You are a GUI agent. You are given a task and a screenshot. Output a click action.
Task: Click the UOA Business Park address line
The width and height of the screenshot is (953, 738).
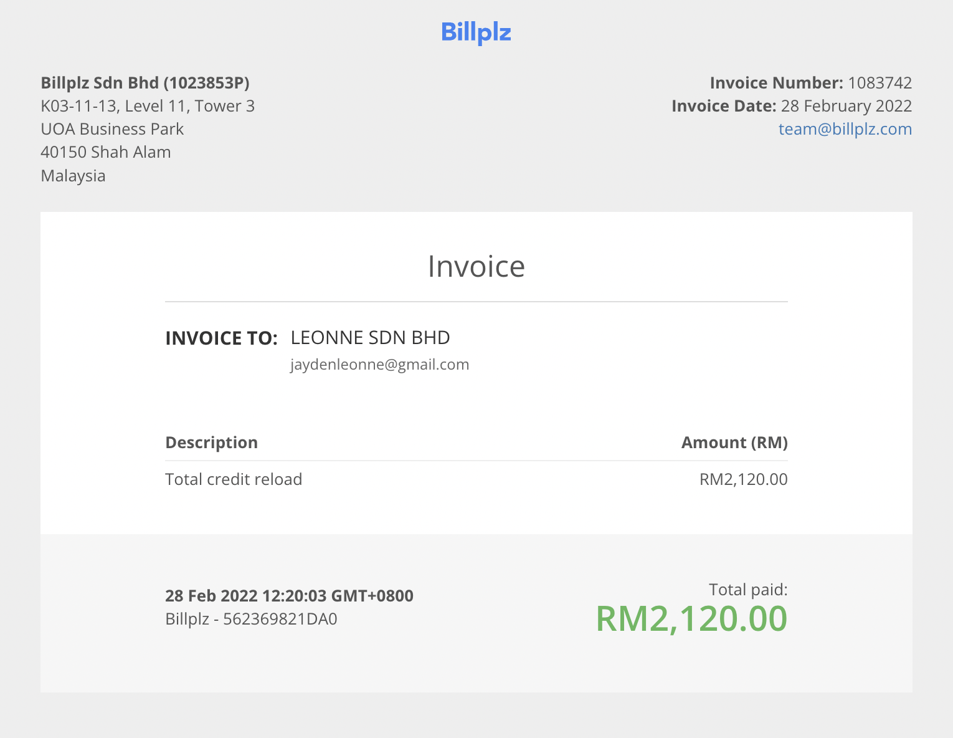[112, 129]
